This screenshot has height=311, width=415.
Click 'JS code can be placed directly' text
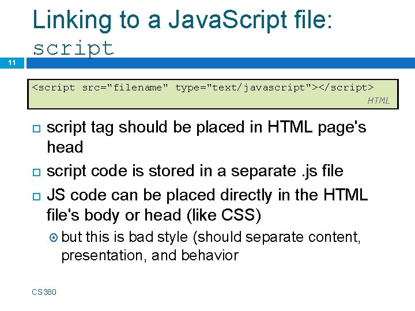point(207,204)
